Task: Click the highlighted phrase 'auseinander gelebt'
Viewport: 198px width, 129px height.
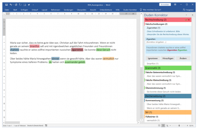Action: click(75, 62)
